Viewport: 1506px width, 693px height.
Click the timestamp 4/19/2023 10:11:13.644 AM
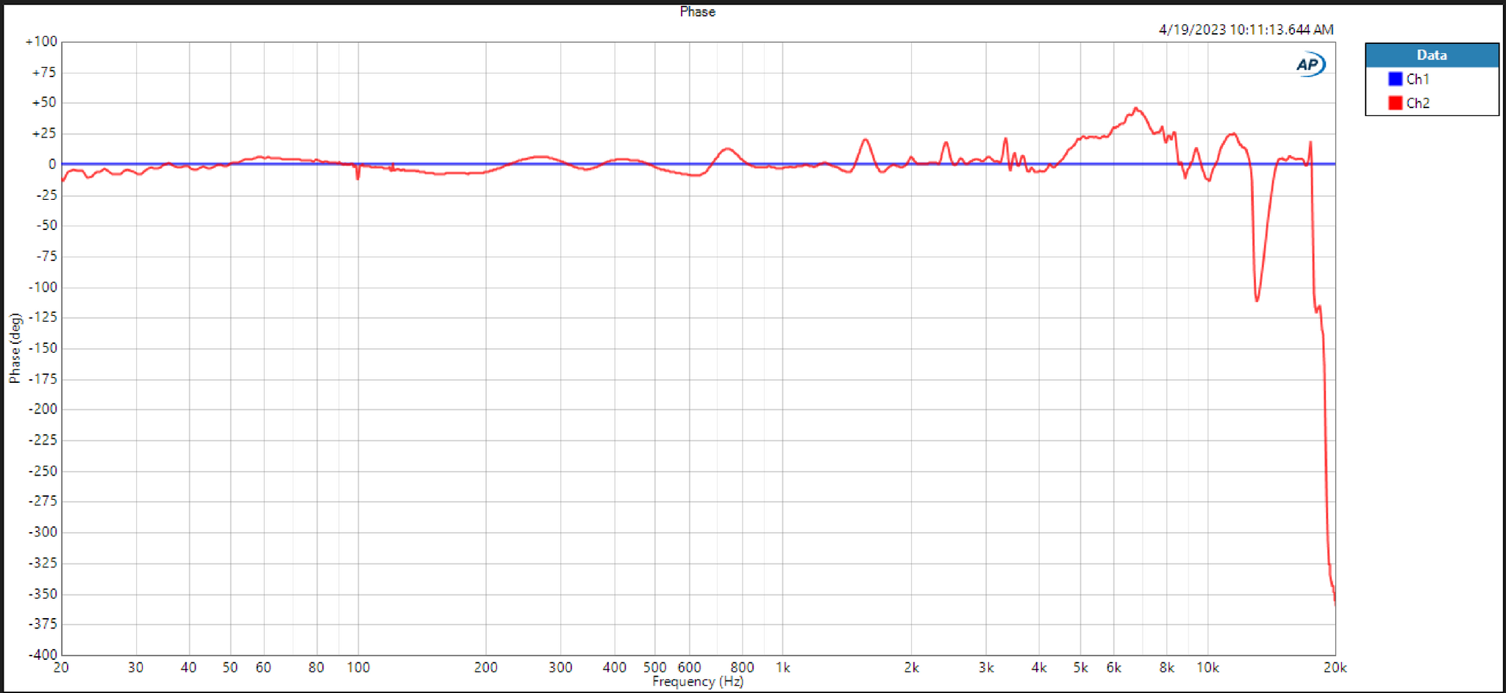point(1246,29)
